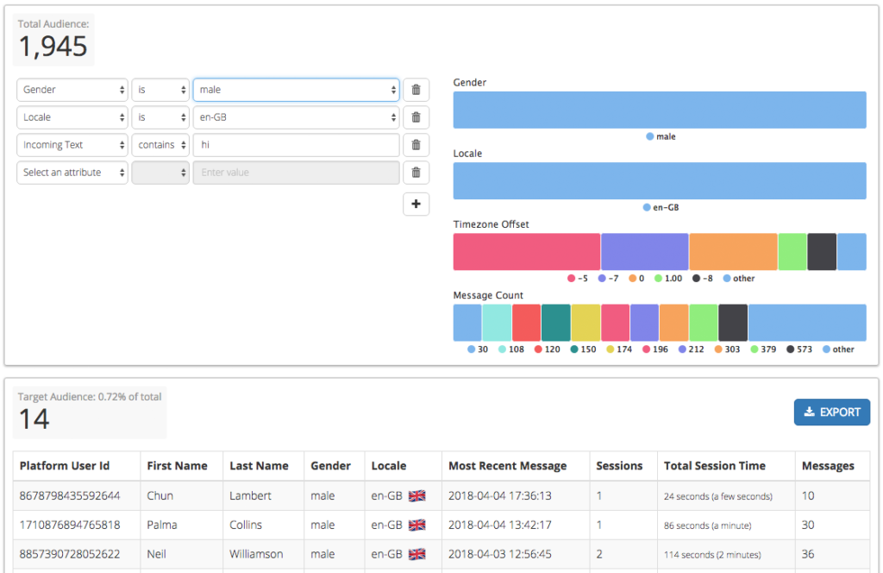Click the timestamp 2018-04-03 12:56:45

click(500, 554)
